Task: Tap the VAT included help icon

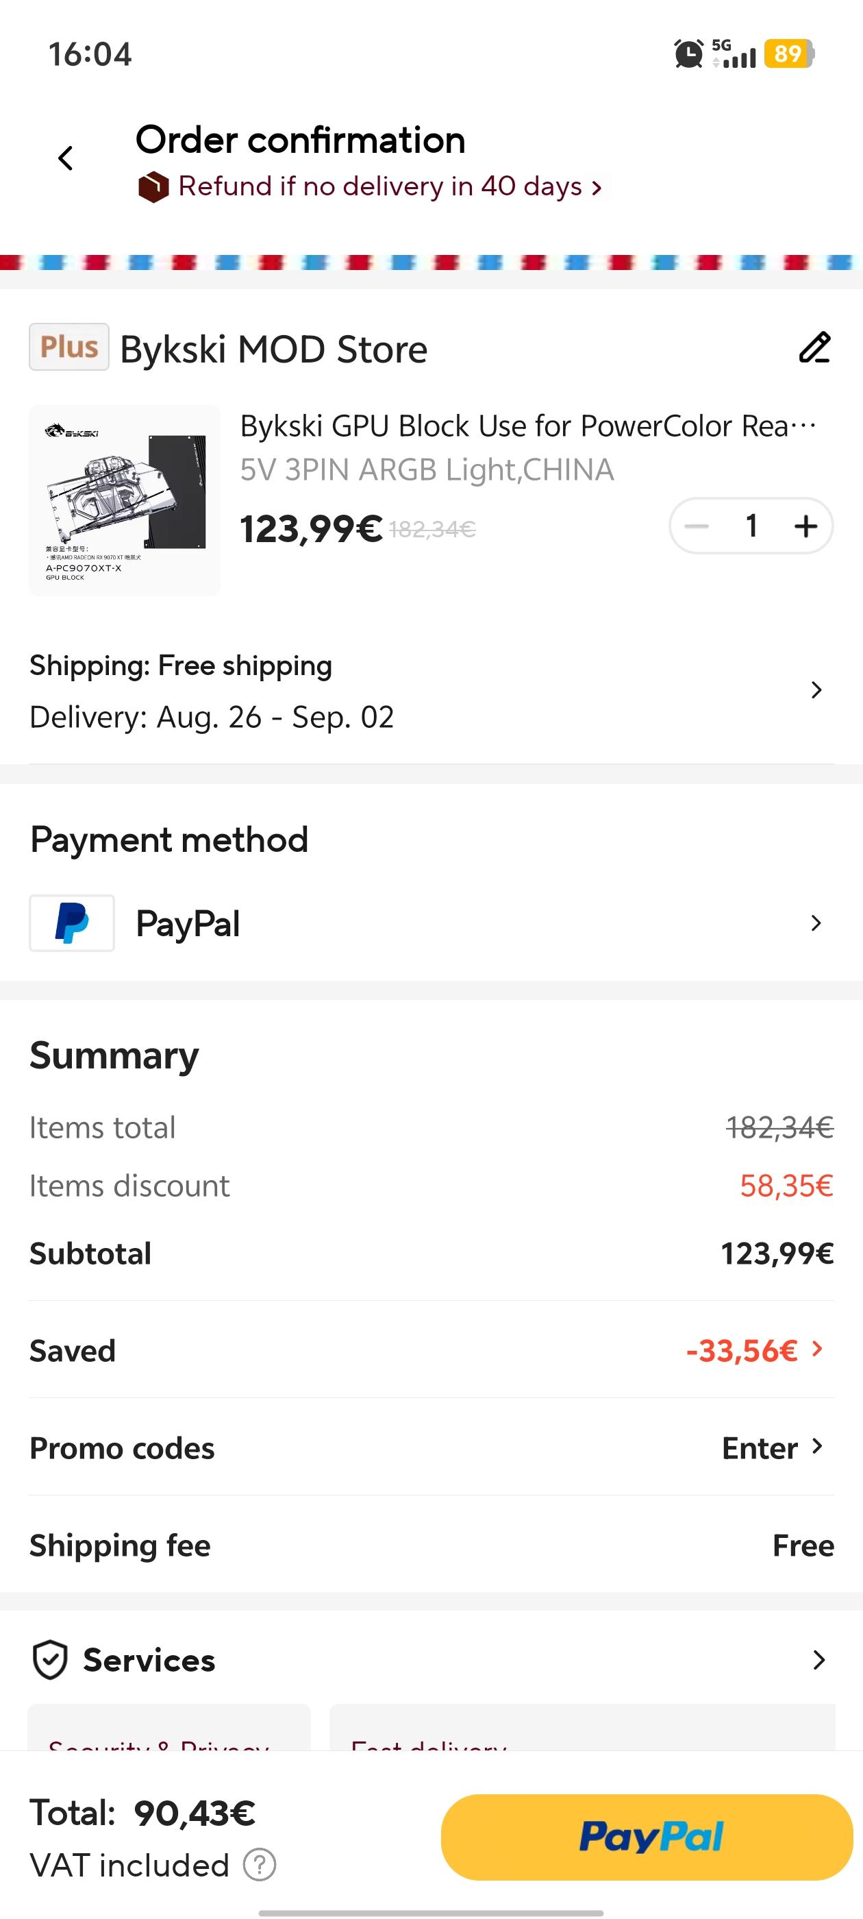Action: [260, 1865]
